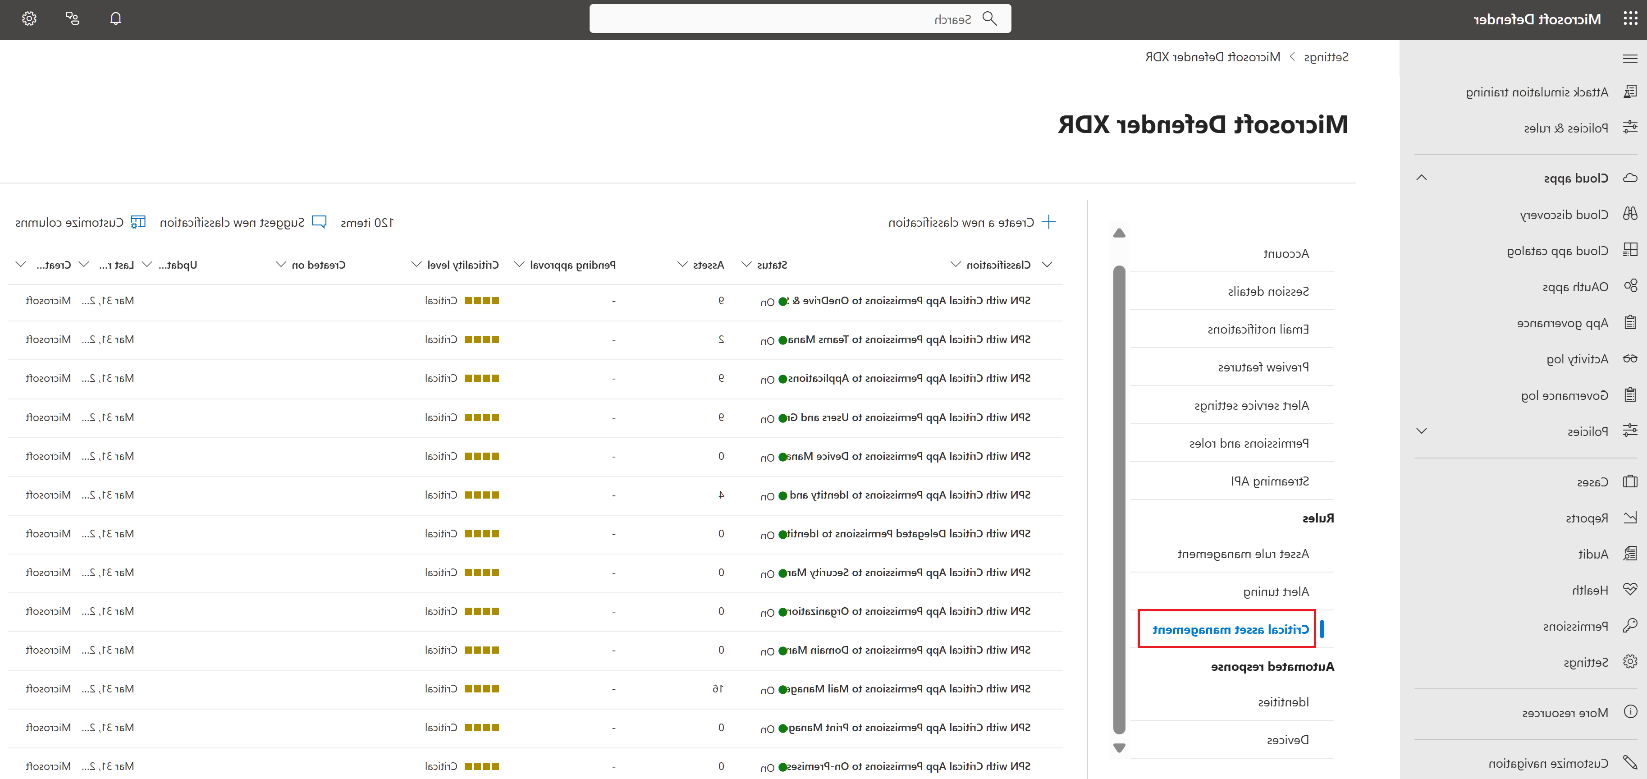Expand the Policies section chevron
The image size is (1647, 779).
point(1421,431)
